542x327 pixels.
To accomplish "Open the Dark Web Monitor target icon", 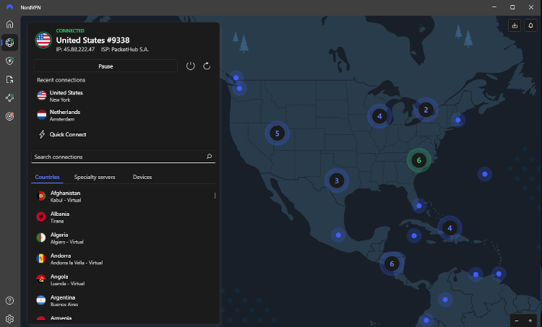I will [9, 116].
